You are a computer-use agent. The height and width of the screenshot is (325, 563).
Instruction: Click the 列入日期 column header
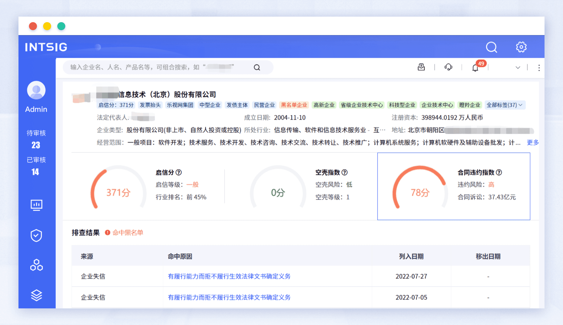411,256
